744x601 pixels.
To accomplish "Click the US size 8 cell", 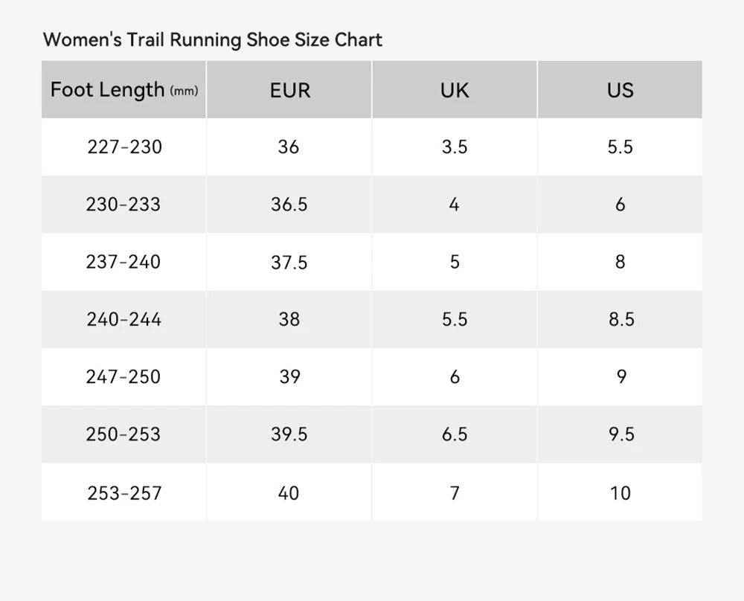I will pos(620,262).
